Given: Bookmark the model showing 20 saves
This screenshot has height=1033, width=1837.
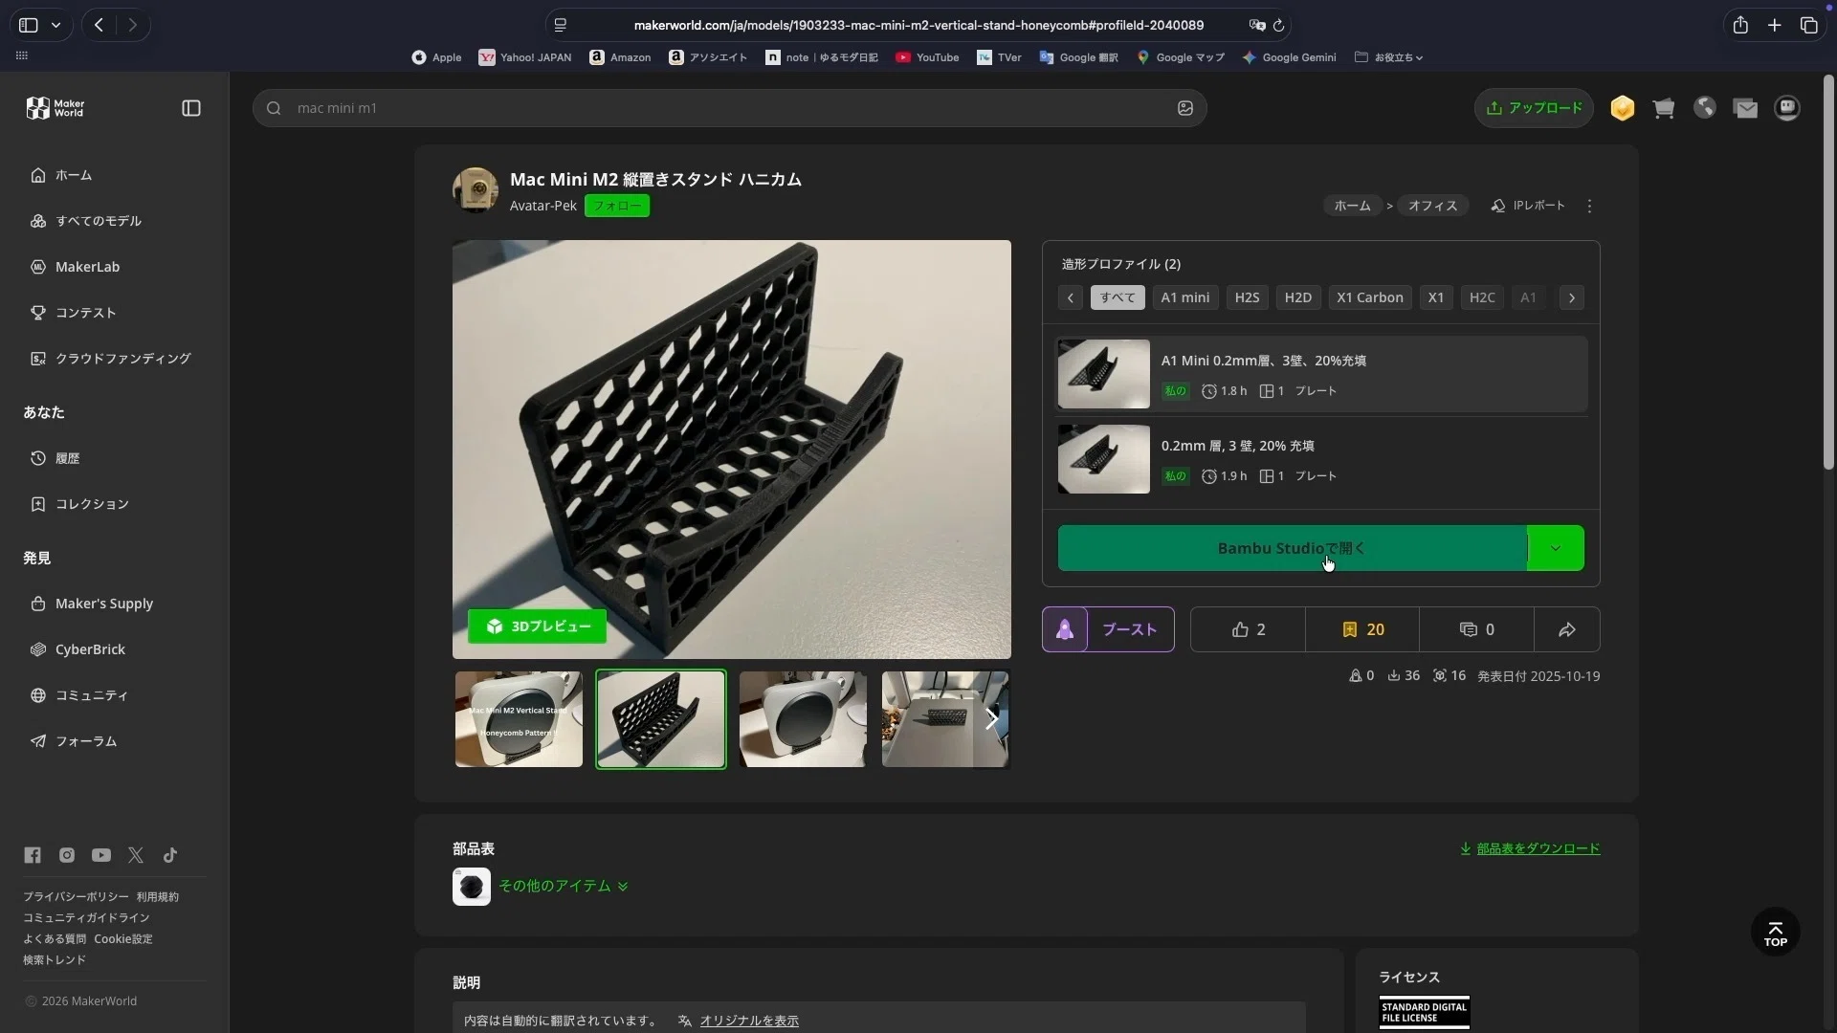Looking at the screenshot, I should [1362, 629].
